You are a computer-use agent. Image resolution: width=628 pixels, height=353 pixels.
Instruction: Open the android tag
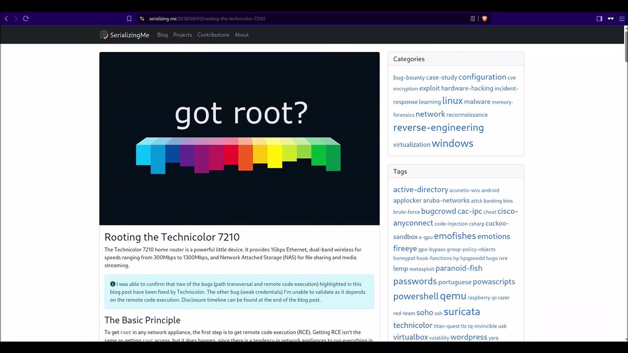pyautogui.click(x=490, y=190)
